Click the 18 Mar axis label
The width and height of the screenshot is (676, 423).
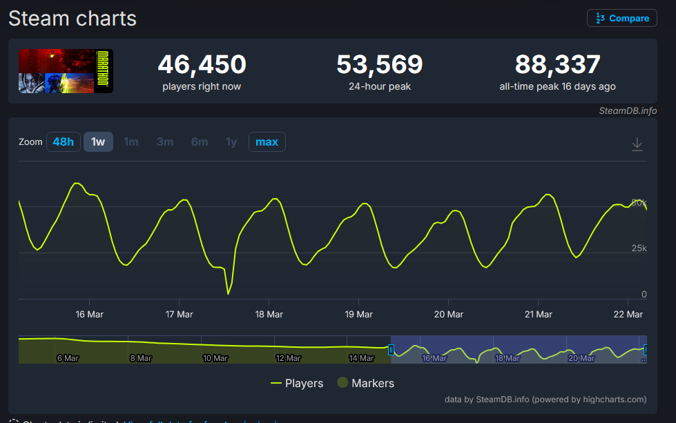[x=269, y=315]
